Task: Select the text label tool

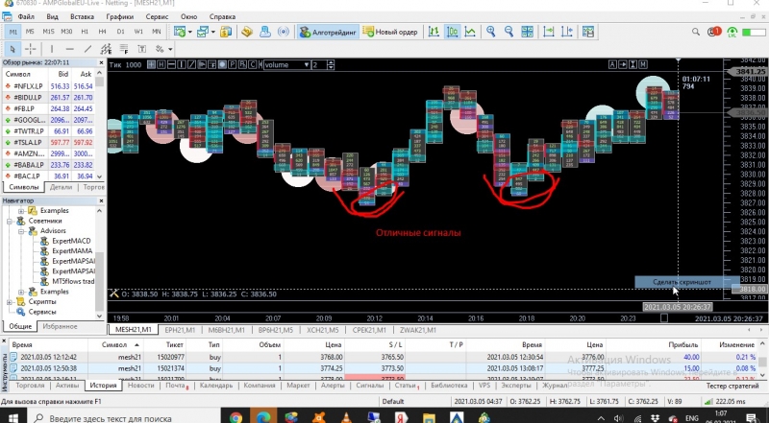Action: pos(141,49)
